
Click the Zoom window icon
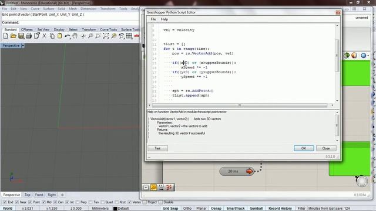pos(98,36)
